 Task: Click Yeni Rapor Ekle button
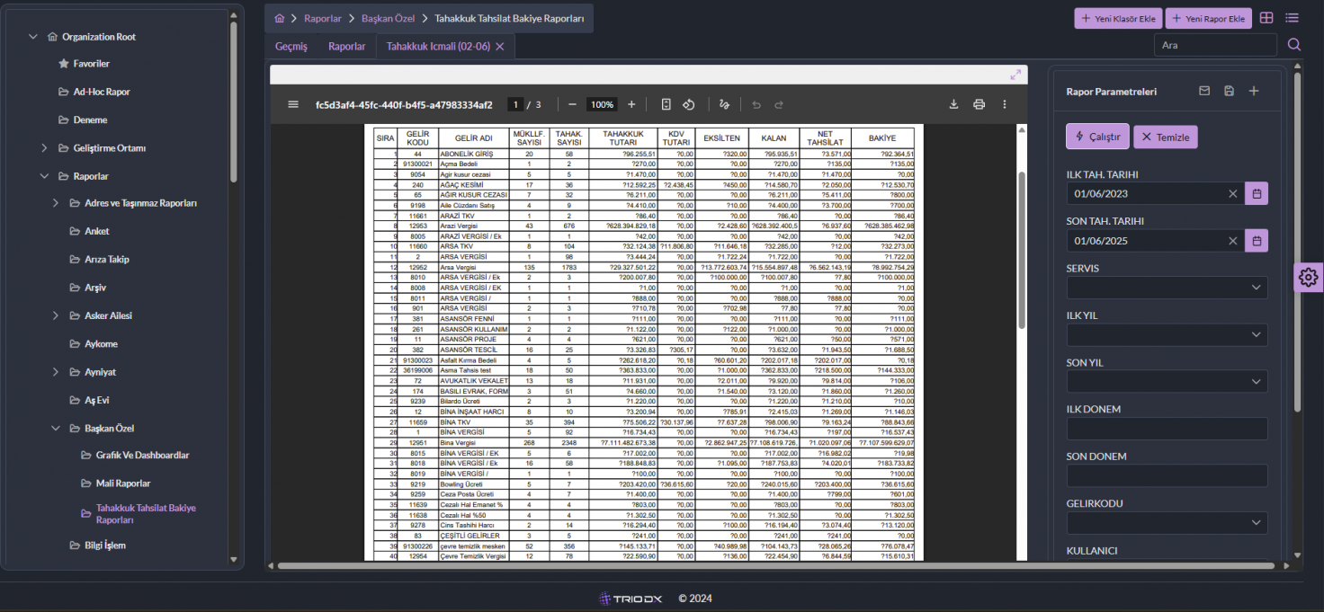pyautogui.click(x=1208, y=18)
